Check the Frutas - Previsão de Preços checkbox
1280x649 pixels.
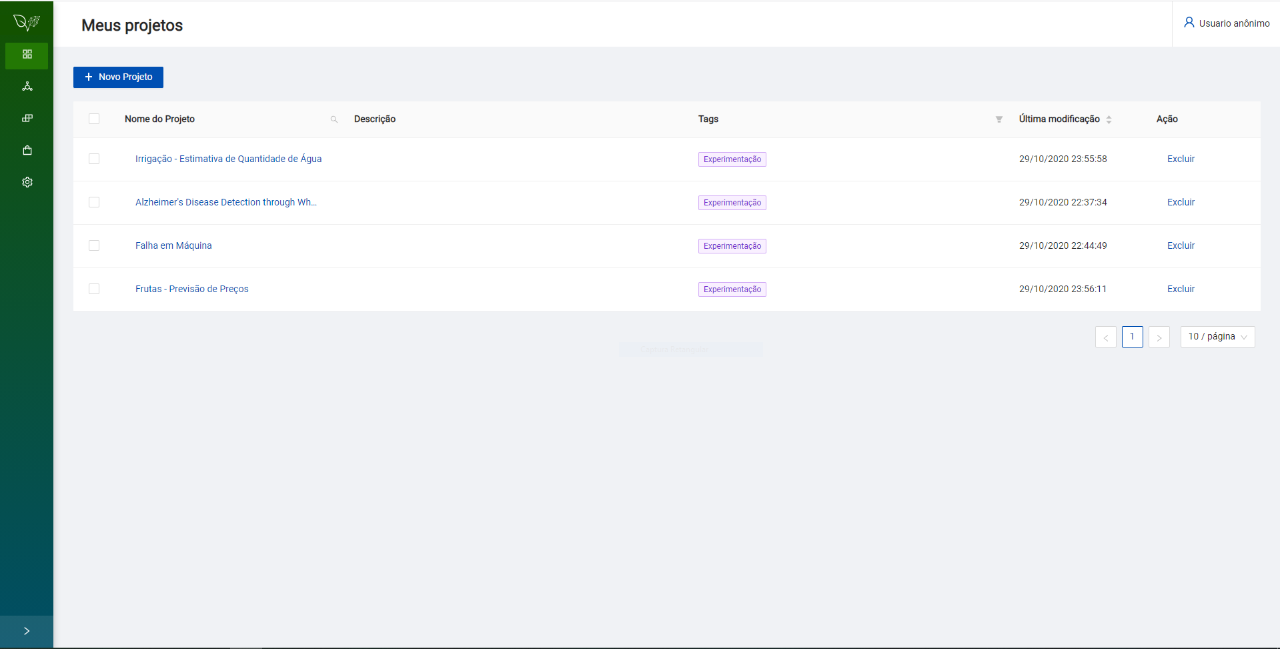94,289
